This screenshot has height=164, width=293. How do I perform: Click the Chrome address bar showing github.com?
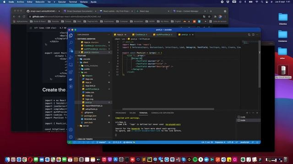116,16
